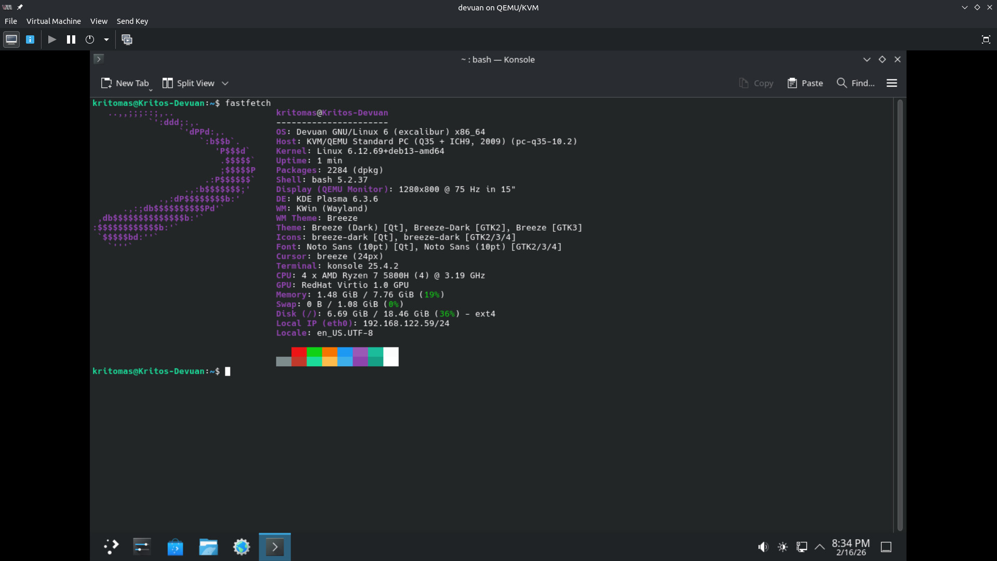Expand the shutdown options dropdown arrow
Image resolution: width=997 pixels, height=561 pixels.
pos(106,39)
